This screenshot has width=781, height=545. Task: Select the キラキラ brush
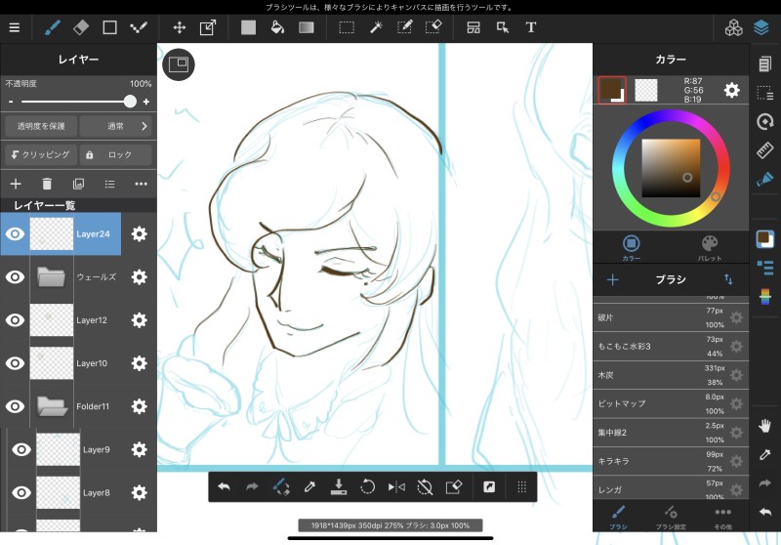tap(671, 461)
